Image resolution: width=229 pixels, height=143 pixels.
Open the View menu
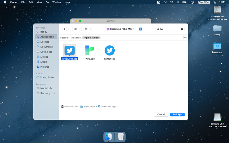click(39, 2)
